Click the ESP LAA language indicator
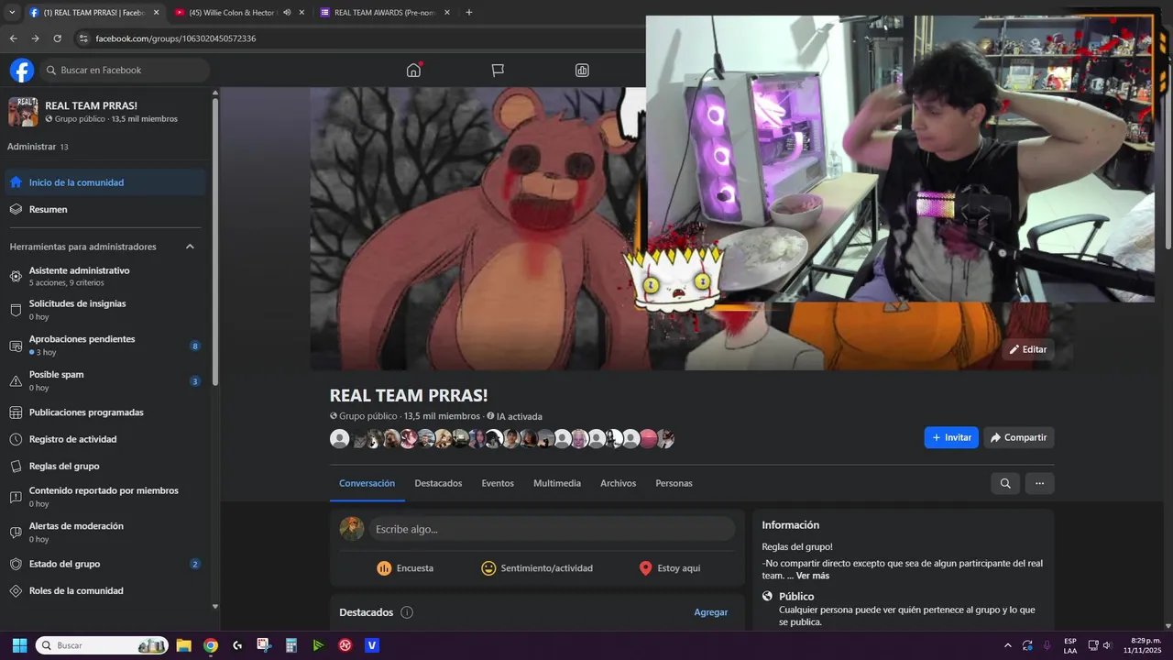1173x660 pixels. [1070, 645]
